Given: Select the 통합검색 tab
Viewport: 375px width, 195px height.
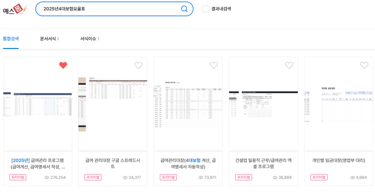Looking at the screenshot, I should 11,39.
